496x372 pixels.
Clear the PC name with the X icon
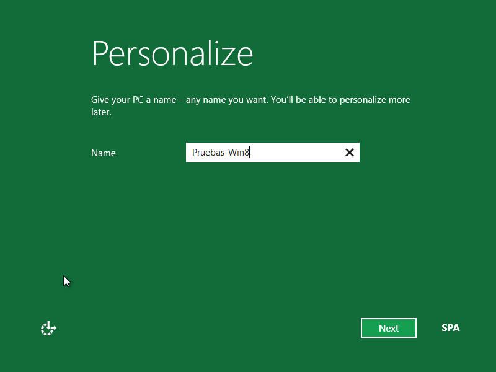[349, 153]
